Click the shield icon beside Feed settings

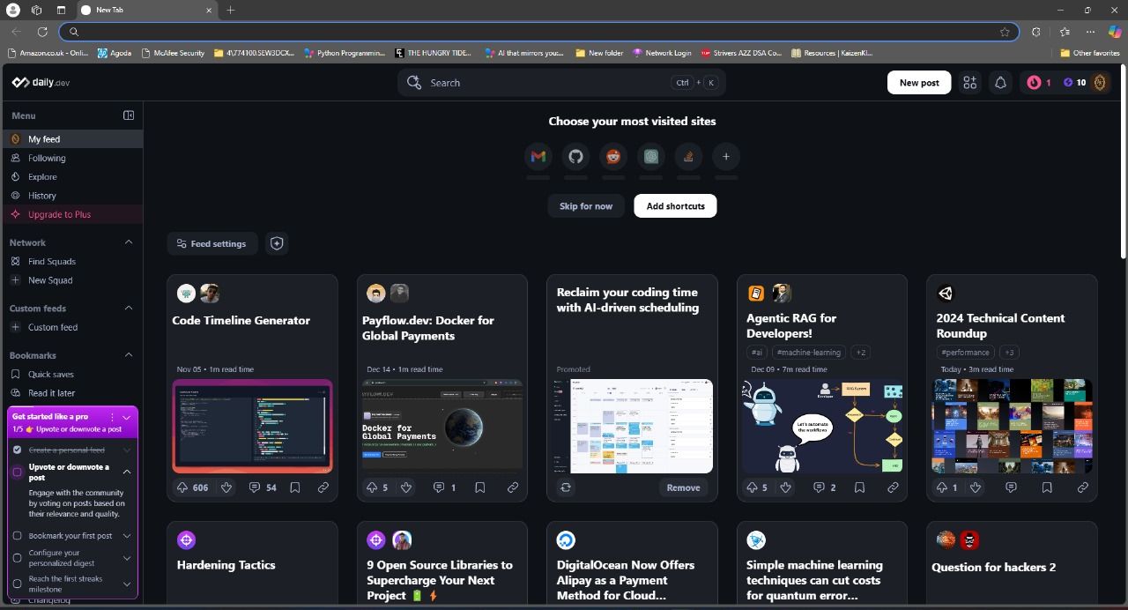pos(277,243)
